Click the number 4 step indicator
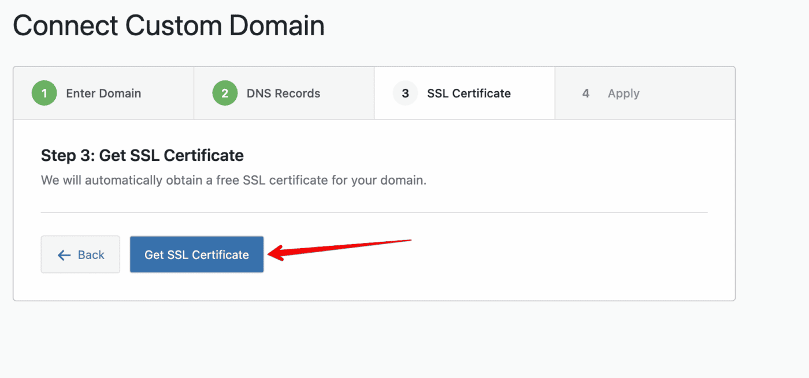The image size is (809, 378). point(585,93)
